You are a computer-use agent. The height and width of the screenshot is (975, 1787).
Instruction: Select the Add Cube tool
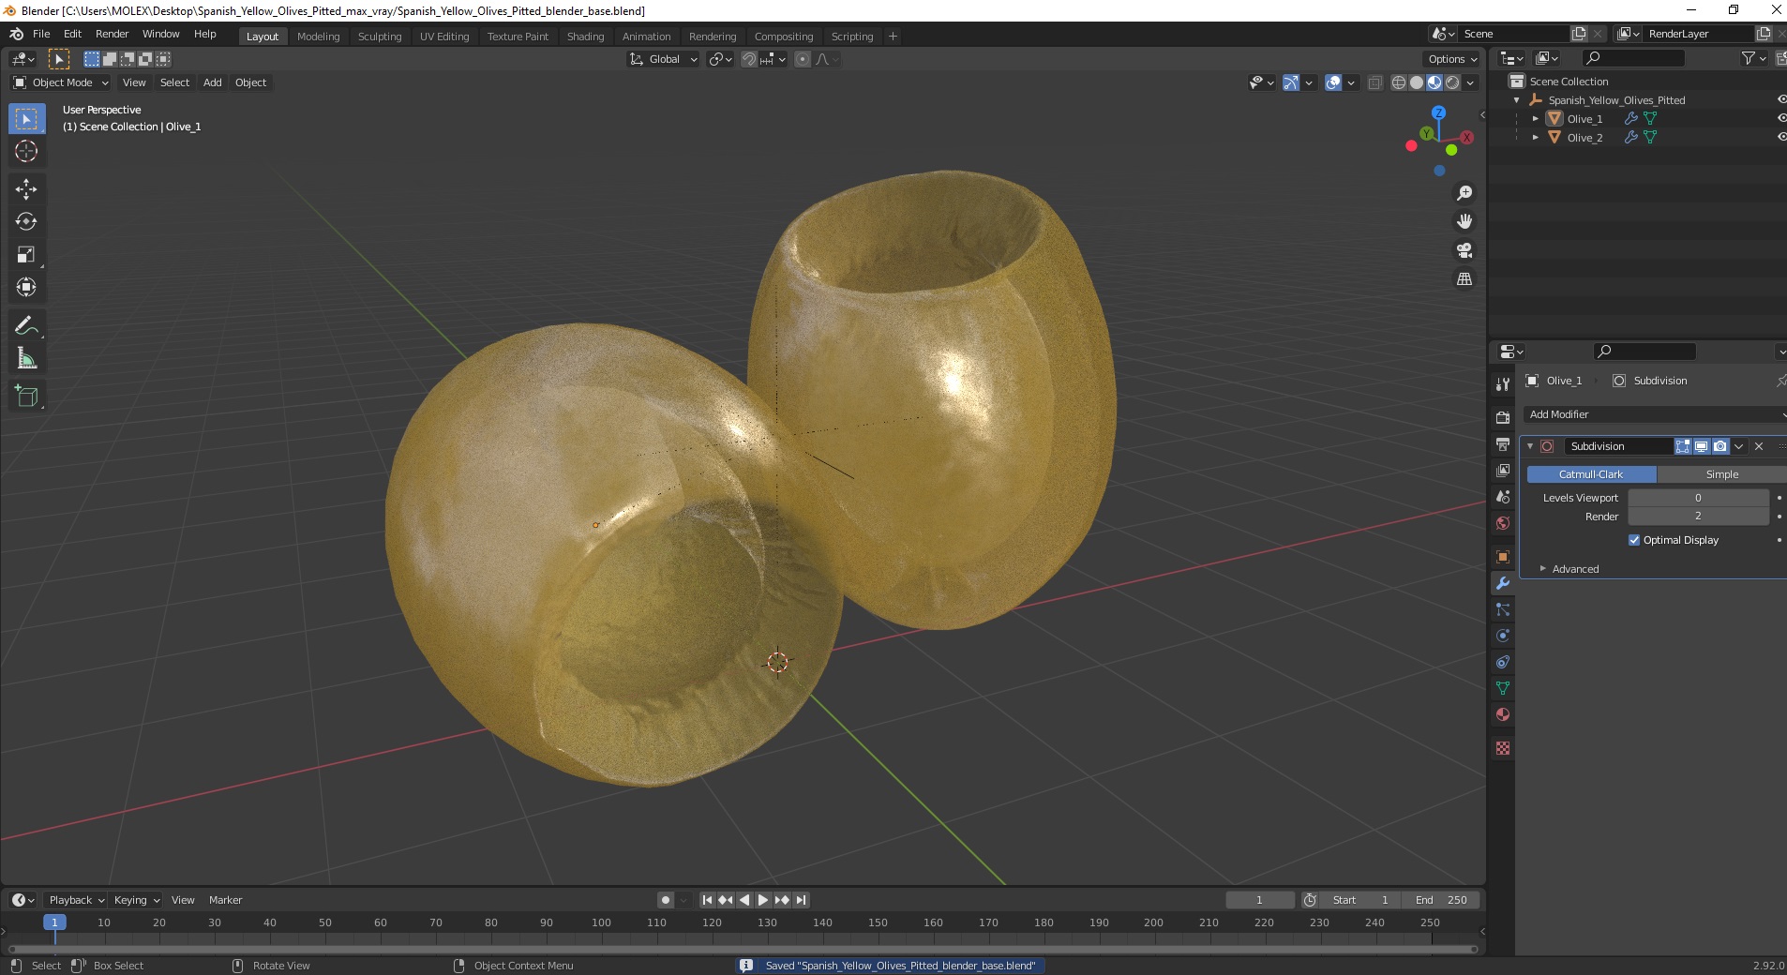tap(26, 397)
